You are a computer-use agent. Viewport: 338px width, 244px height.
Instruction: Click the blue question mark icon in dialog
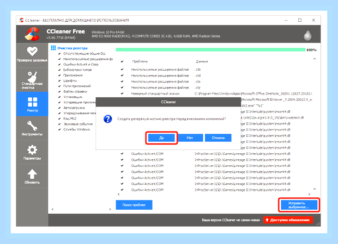tap(107, 119)
